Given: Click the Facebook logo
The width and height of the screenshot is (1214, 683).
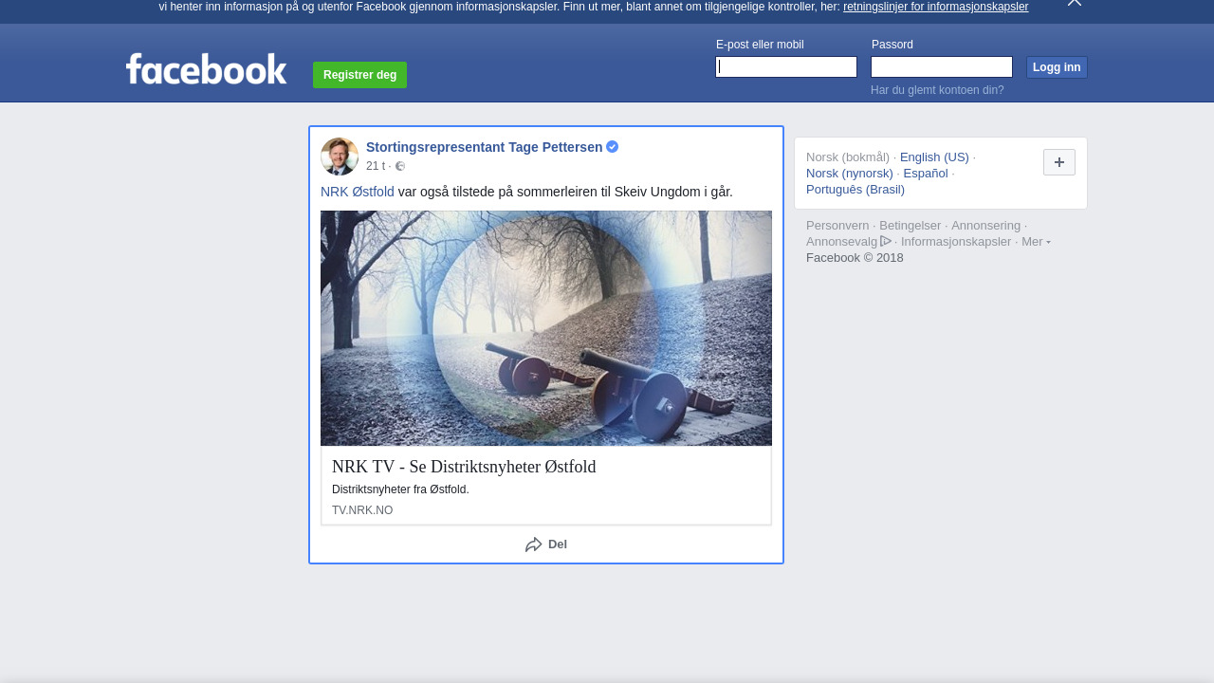Looking at the screenshot, I should click(x=206, y=69).
